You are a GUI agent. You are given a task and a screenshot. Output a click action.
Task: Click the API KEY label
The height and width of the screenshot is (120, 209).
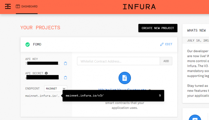pyautogui.click(x=32, y=59)
